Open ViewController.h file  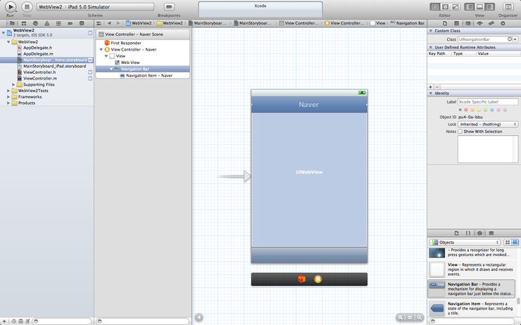coord(39,72)
